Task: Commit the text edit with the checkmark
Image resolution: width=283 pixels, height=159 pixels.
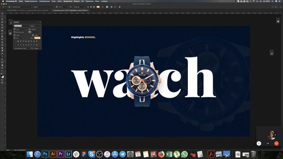Action: pyautogui.click(x=115, y=7)
